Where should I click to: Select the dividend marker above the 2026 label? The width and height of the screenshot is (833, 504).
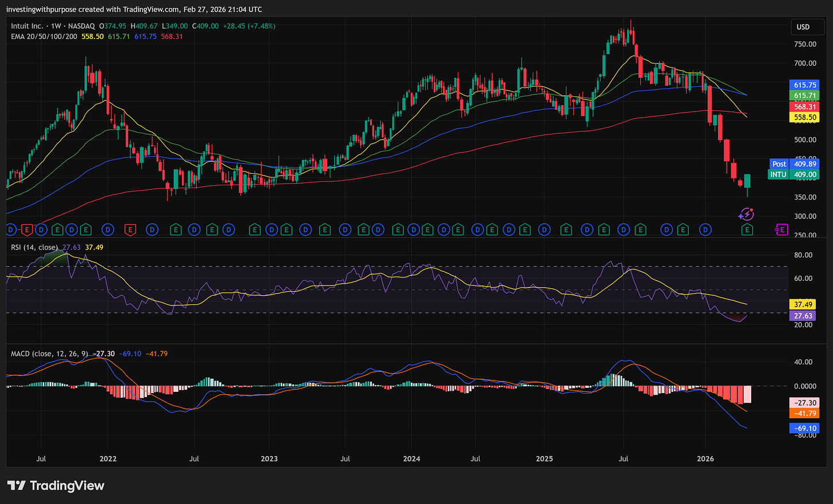pos(706,230)
